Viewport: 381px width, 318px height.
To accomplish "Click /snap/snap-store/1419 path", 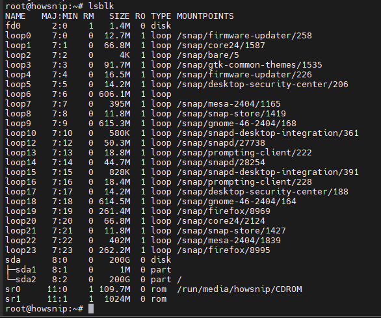I will tap(231, 114).
